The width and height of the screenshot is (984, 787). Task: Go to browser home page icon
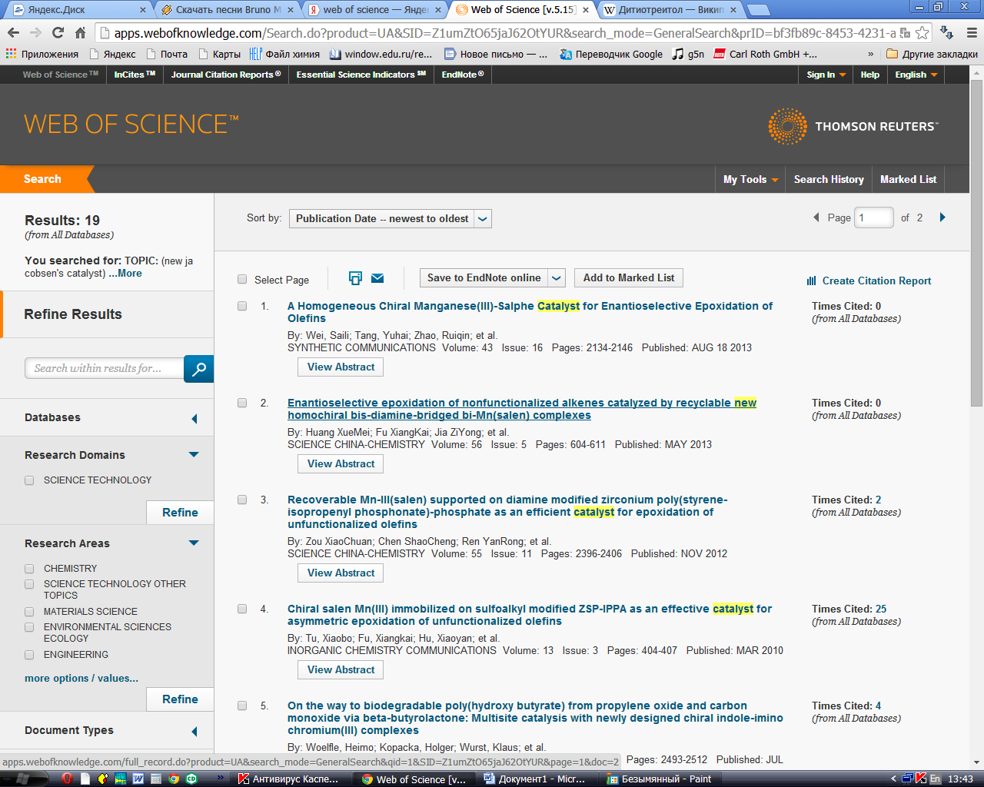coord(80,33)
